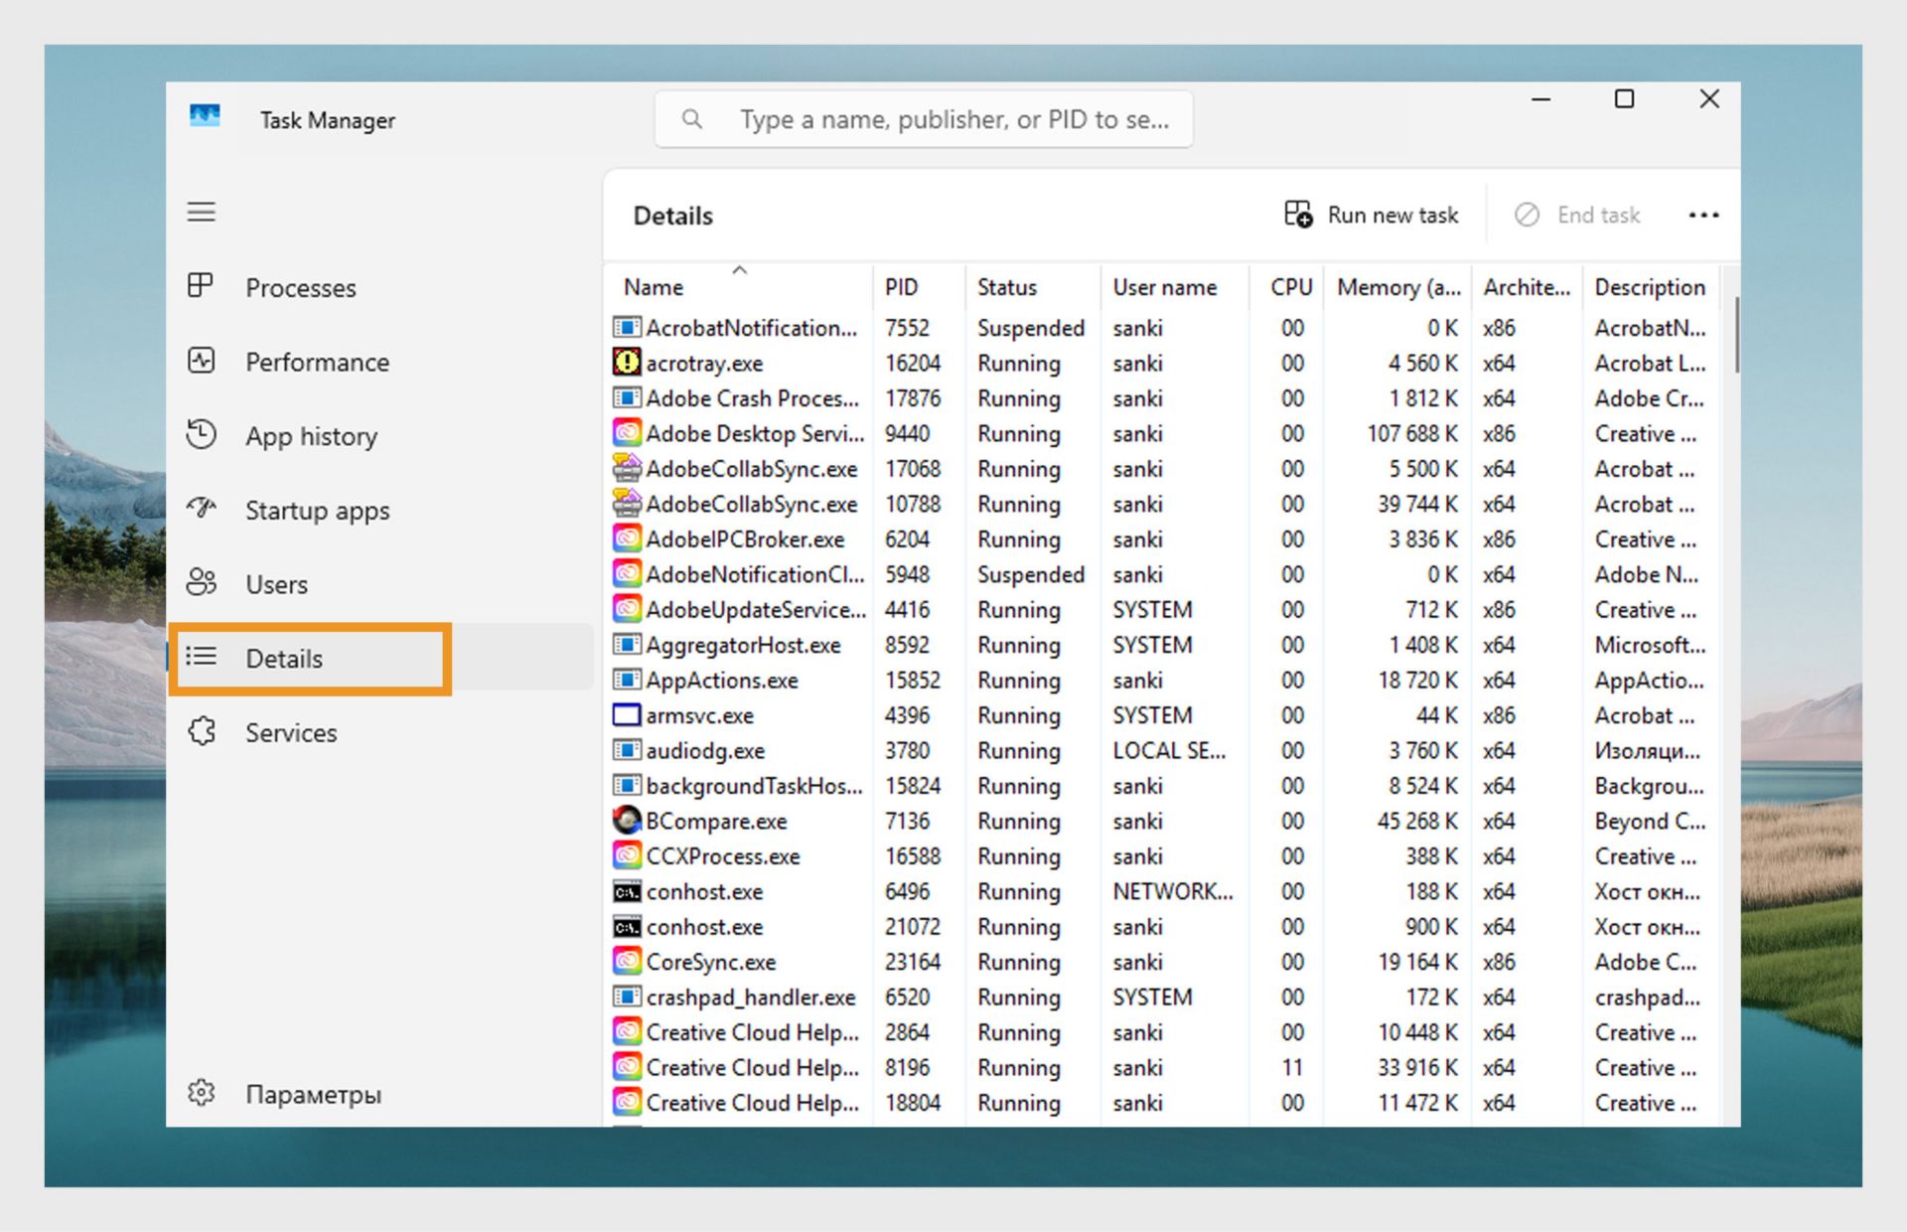Image resolution: width=1907 pixels, height=1232 pixels.
Task: Click the Status column header
Action: 1006,287
